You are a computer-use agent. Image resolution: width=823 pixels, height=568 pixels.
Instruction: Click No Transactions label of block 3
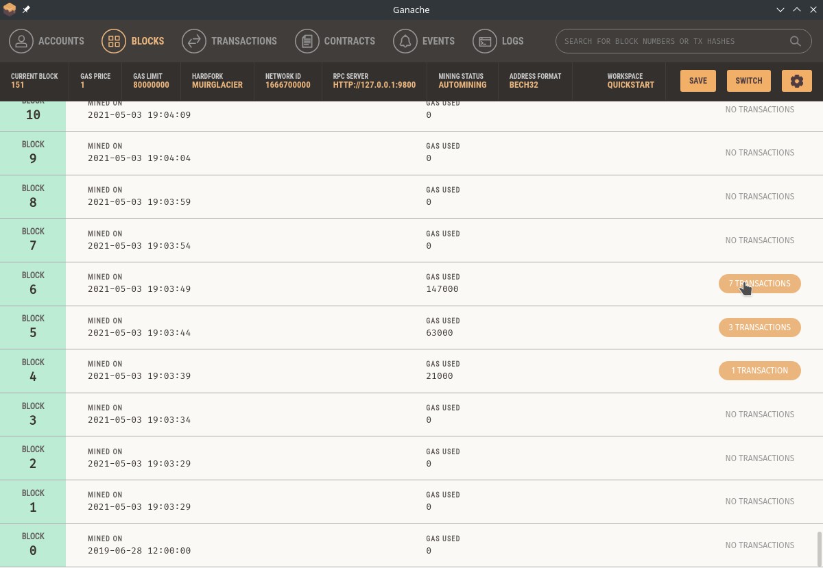[760, 415]
